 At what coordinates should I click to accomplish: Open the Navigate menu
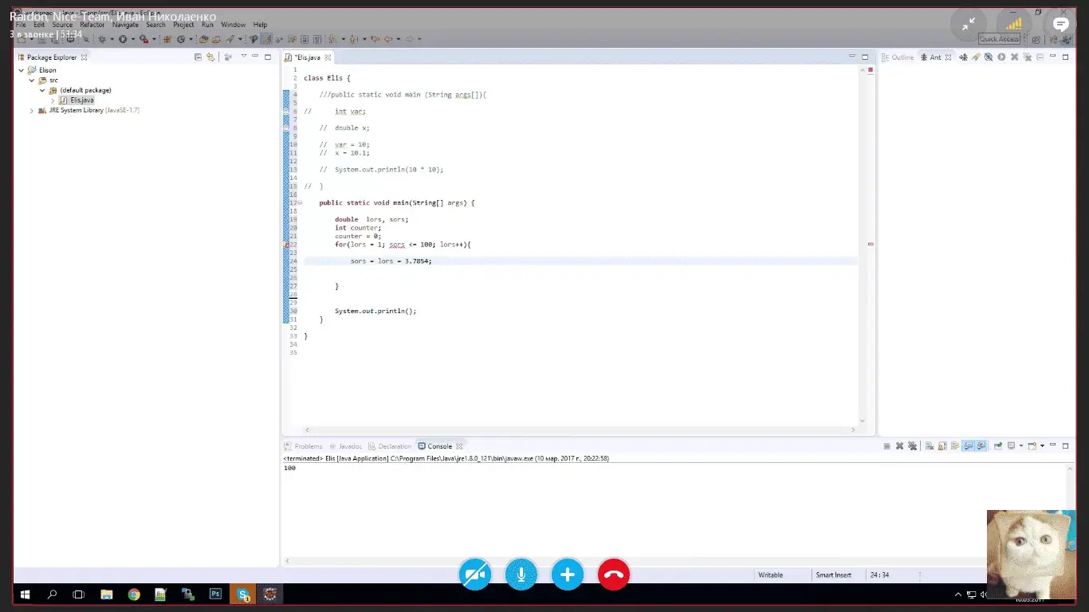(125, 25)
